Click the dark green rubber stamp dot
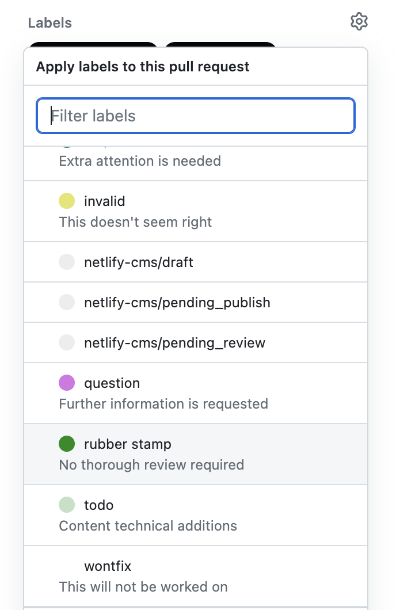The image size is (396, 610). [x=67, y=444]
